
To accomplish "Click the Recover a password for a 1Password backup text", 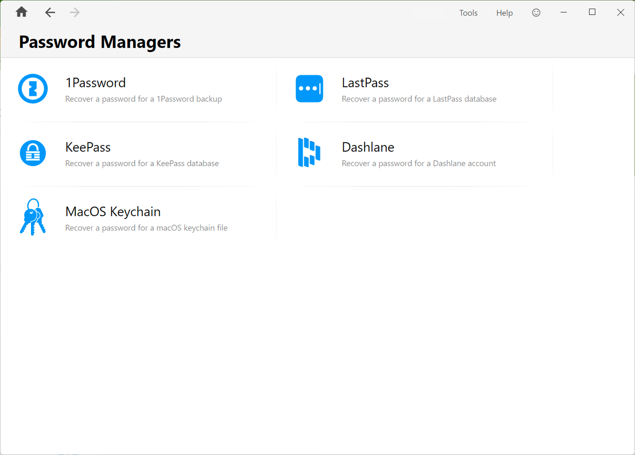I will point(143,99).
